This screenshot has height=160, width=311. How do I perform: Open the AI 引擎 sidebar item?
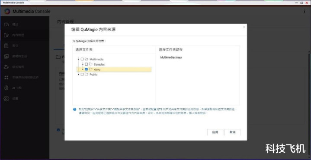(25, 88)
